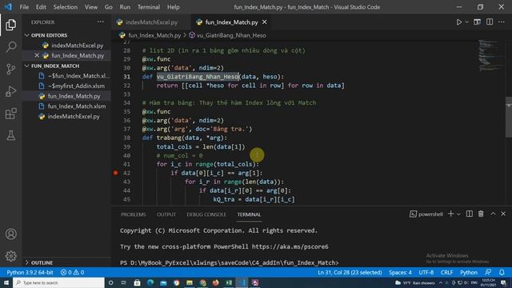The height and width of the screenshot is (288, 512).
Task: Kill terminal with trash icon
Action: 481,214
